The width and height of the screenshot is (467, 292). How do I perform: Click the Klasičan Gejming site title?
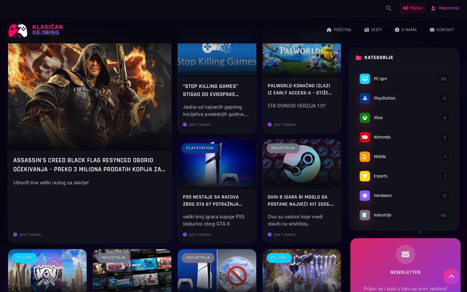pos(48,30)
